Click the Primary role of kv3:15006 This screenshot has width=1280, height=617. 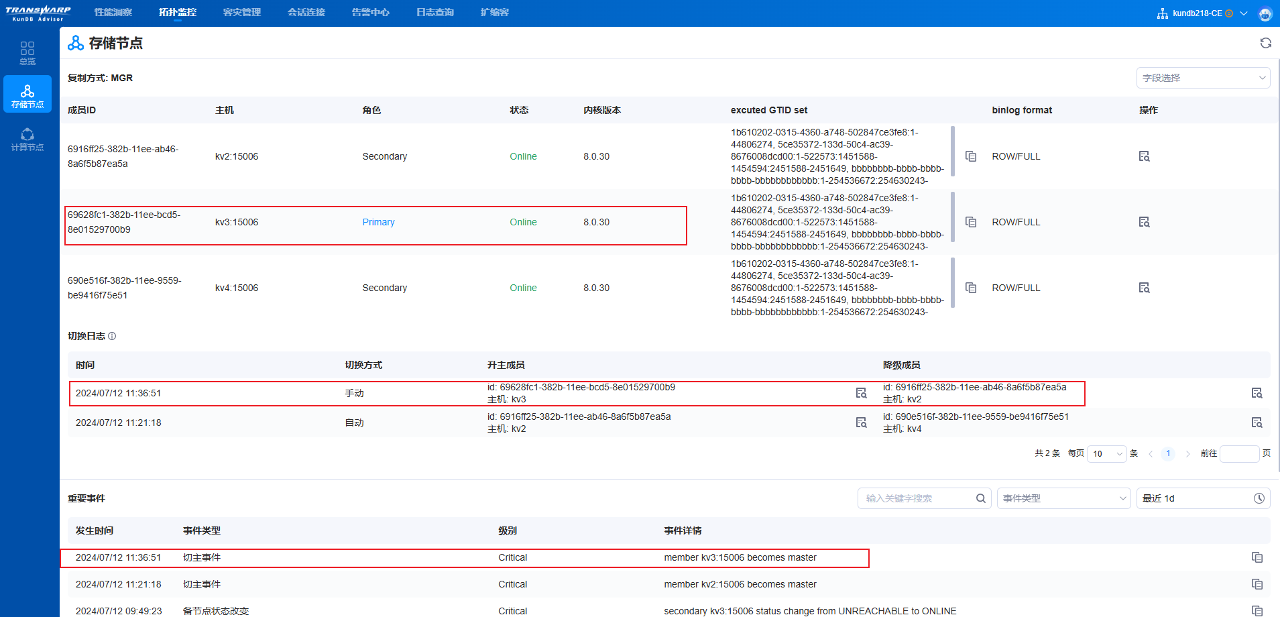[378, 222]
